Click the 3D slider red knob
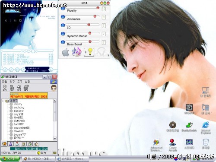The height and width of the screenshot is (162, 216). [89, 25]
